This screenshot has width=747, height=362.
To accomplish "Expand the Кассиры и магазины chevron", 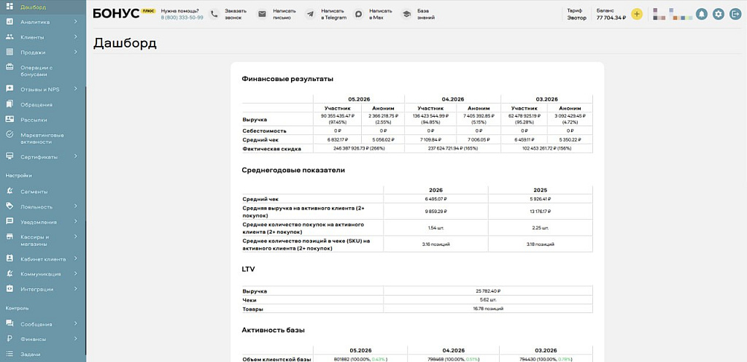I will [76, 236].
